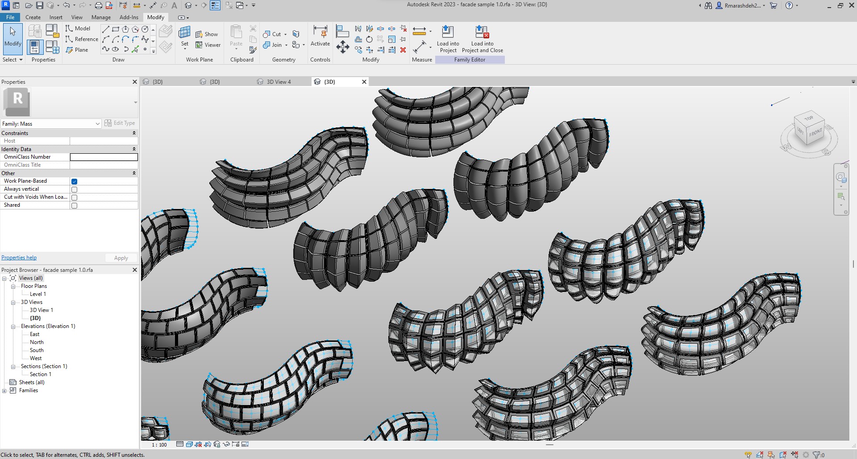Click the ViewCube FRONT face

[815, 132]
